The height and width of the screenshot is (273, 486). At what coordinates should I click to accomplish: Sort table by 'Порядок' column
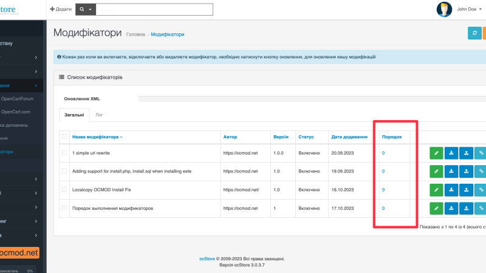(392, 137)
